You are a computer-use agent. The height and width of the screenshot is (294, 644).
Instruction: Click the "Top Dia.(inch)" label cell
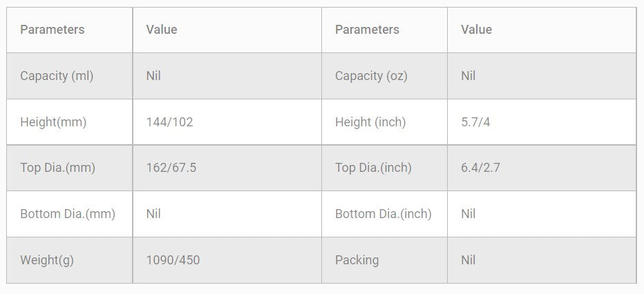(373, 168)
